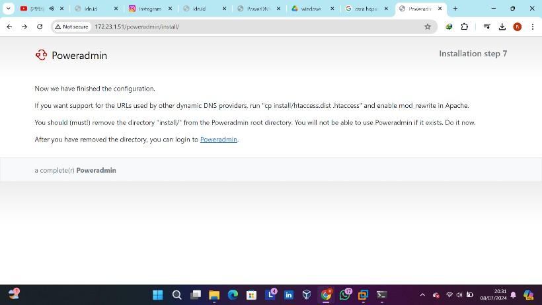Close the active Poweradmin tab
The height and width of the screenshot is (305, 542).
pyautogui.click(x=440, y=9)
